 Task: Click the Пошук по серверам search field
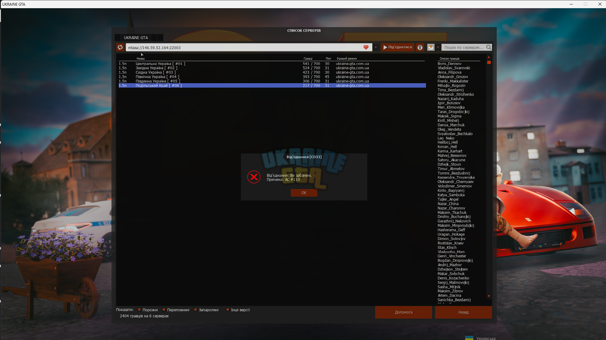pos(464,48)
